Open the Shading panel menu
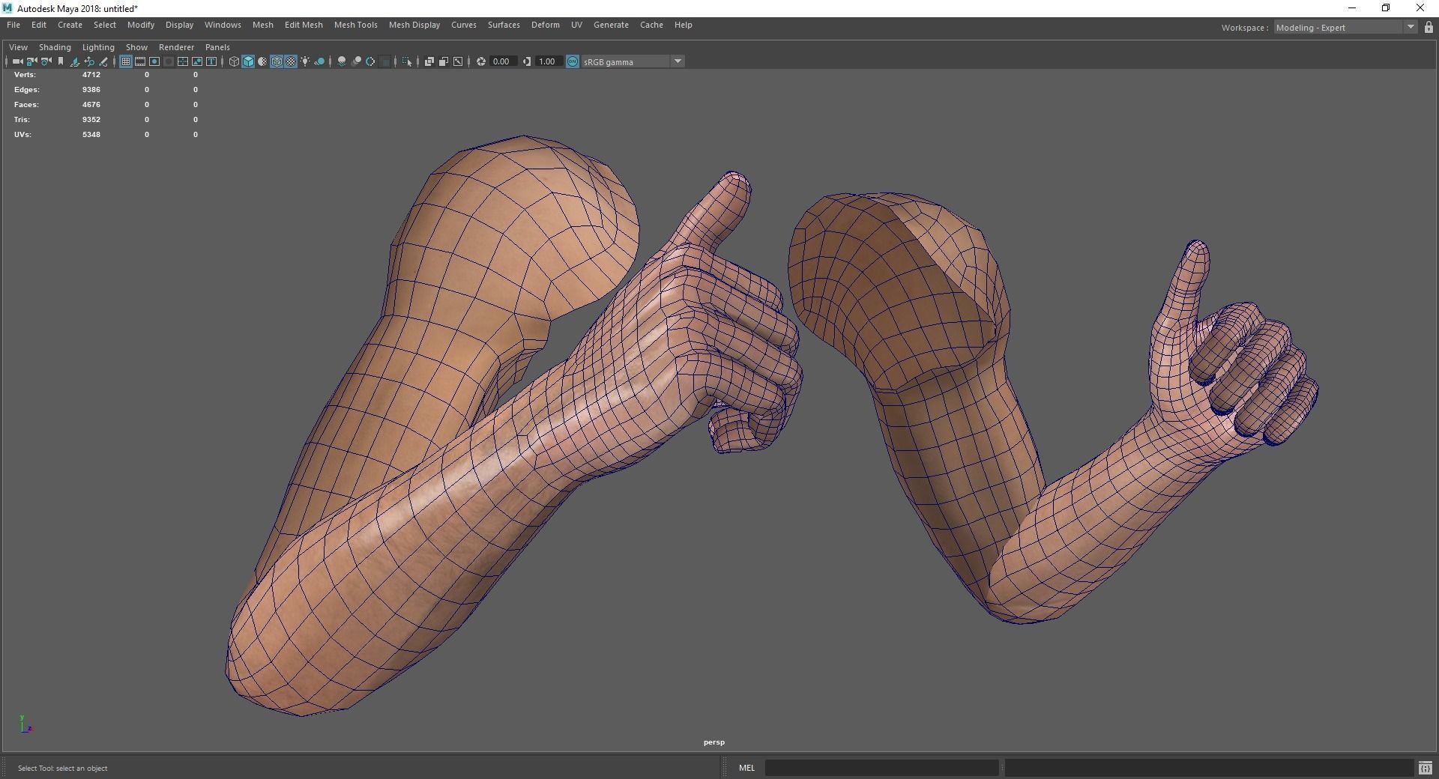Image resolution: width=1439 pixels, height=779 pixels. [55, 47]
